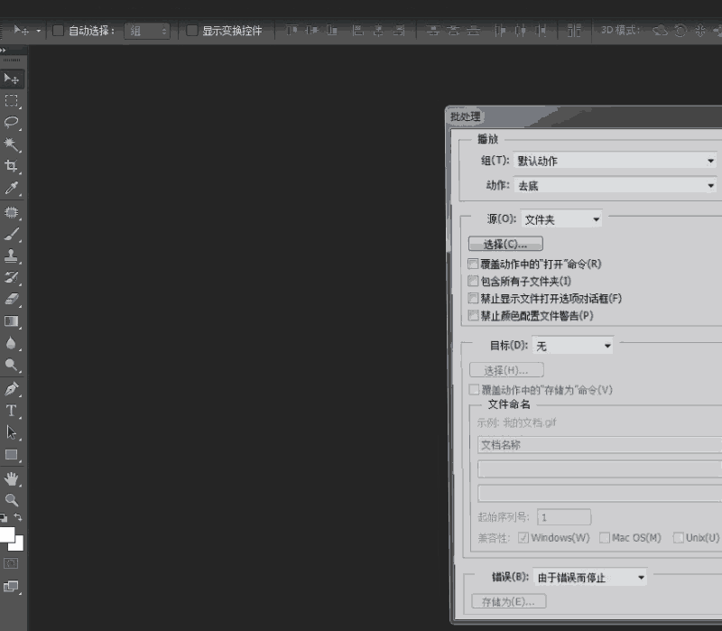Image resolution: width=722 pixels, height=631 pixels.
Task: Select the Crop tool
Action: pyautogui.click(x=12, y=166)
